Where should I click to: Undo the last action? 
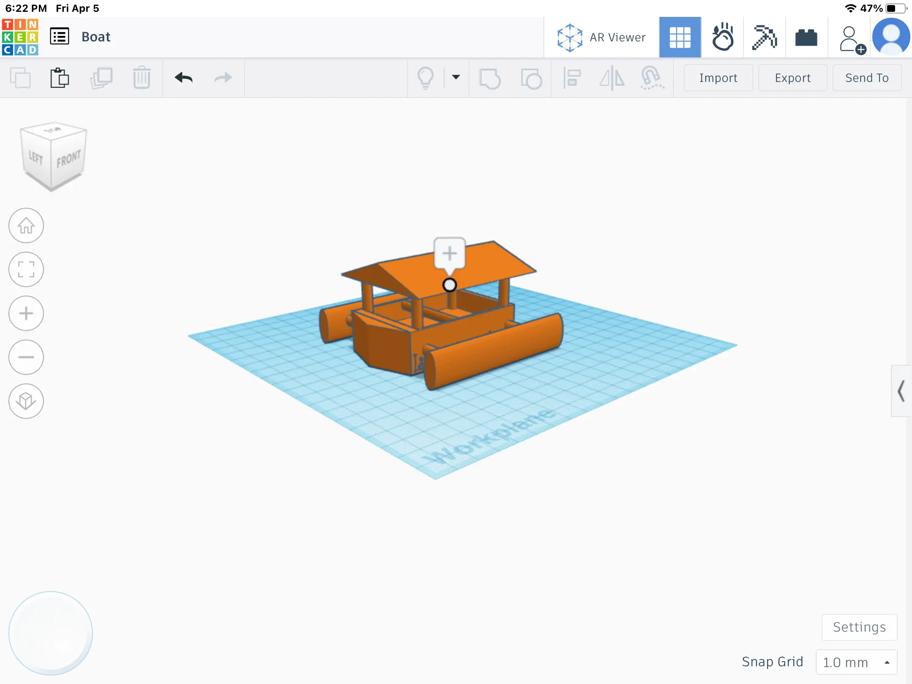click(184, 78)
